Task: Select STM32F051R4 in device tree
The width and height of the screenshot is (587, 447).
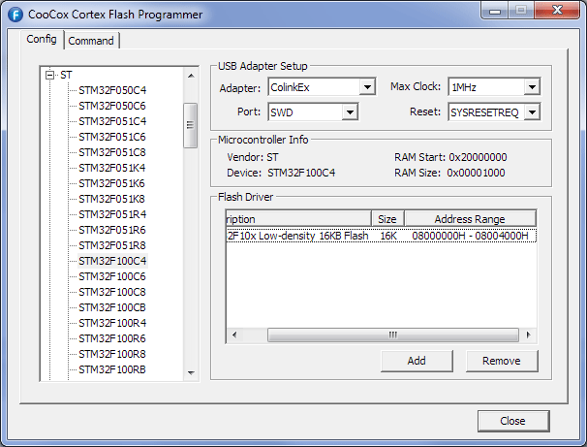Action: coord(112,214)
